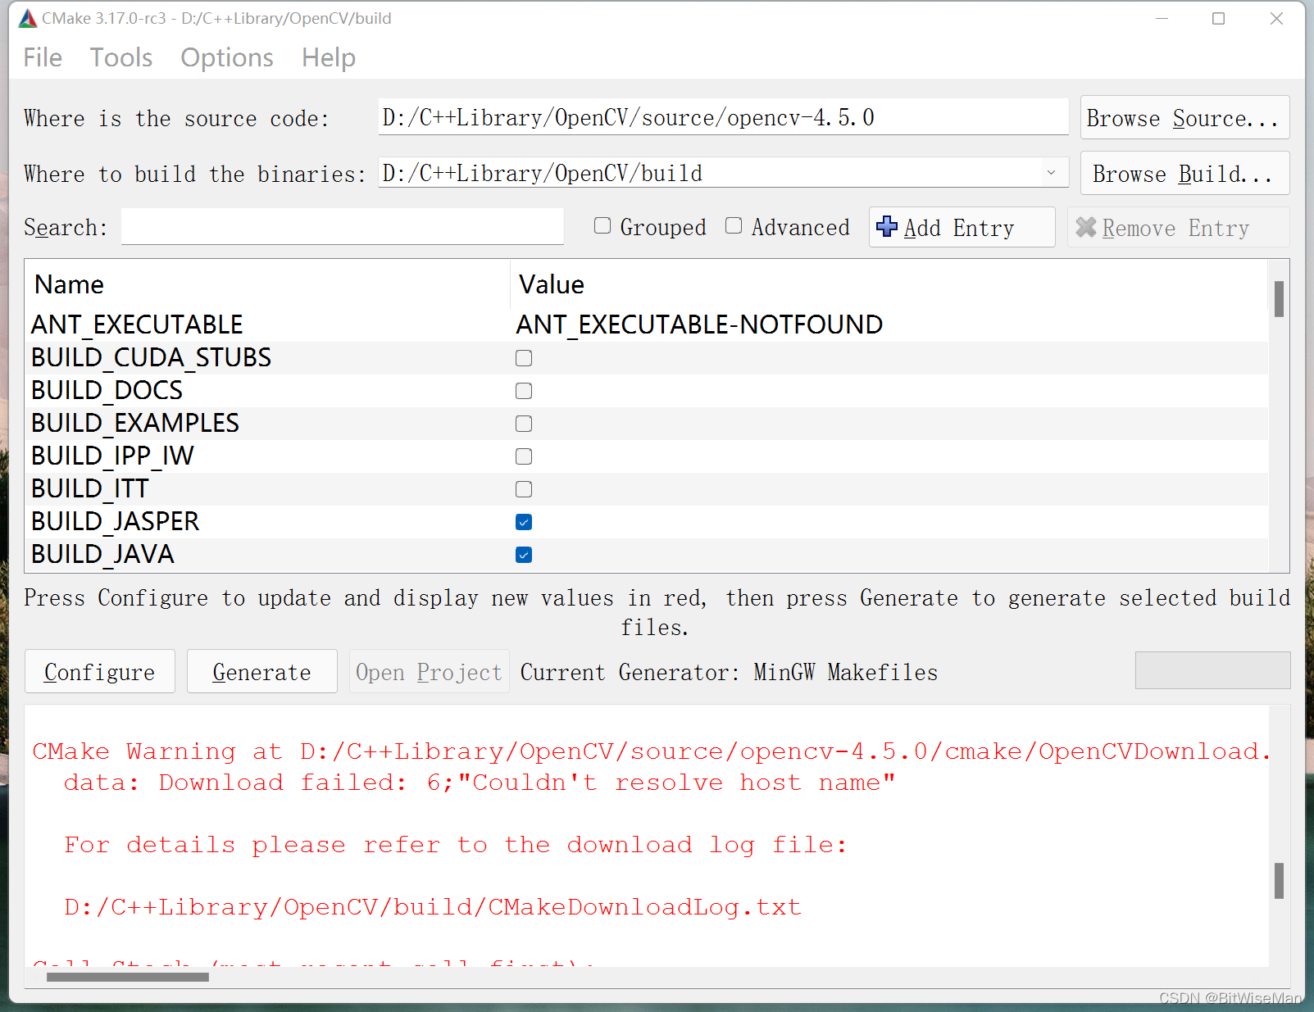
Task: Expand the build binaries path dropdown arrow
Action: [x=1051, y=173]
